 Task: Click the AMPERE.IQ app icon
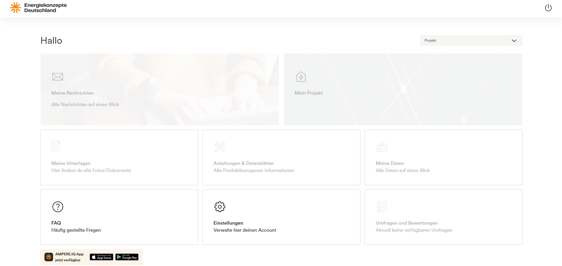pos(49,257)
